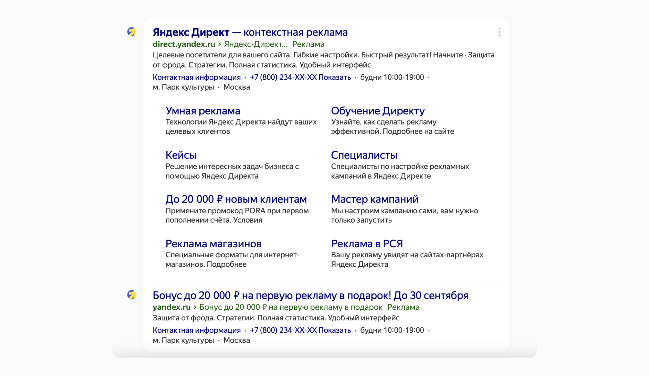Click 'Мы настроим кампанию сами' description
649x376 pixels.
pos(405,215)
